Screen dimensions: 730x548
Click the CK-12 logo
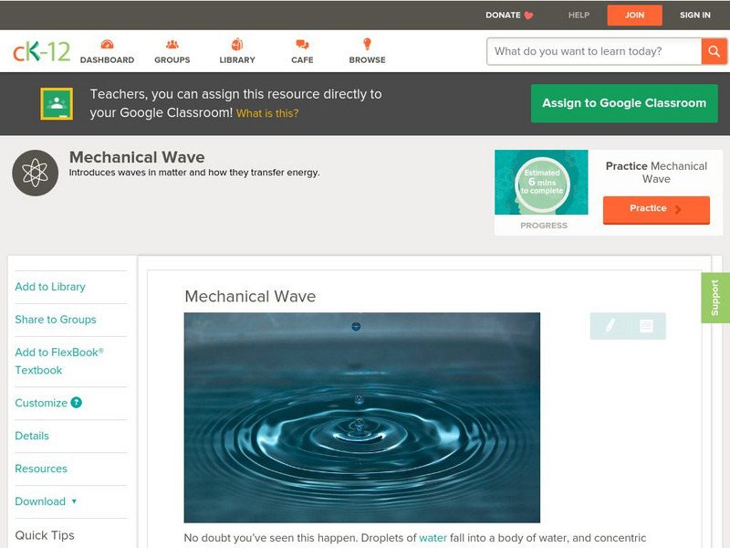point(41,51)
